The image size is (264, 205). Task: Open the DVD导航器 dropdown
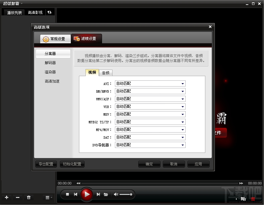pos(183,145)
